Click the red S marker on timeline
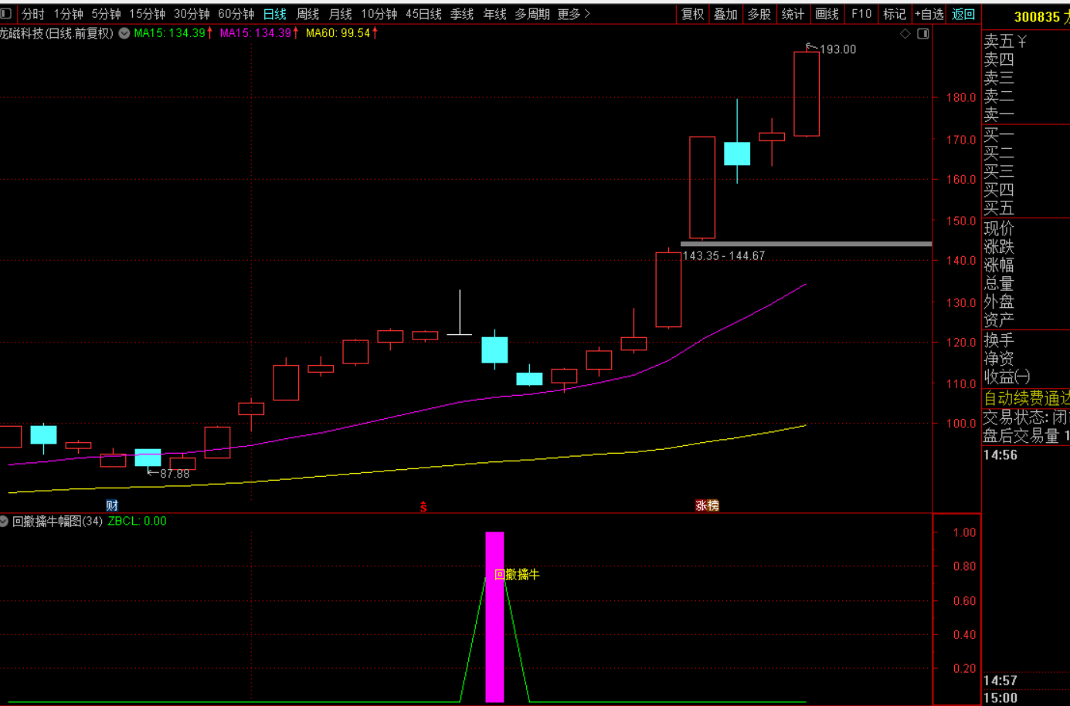 423,506
